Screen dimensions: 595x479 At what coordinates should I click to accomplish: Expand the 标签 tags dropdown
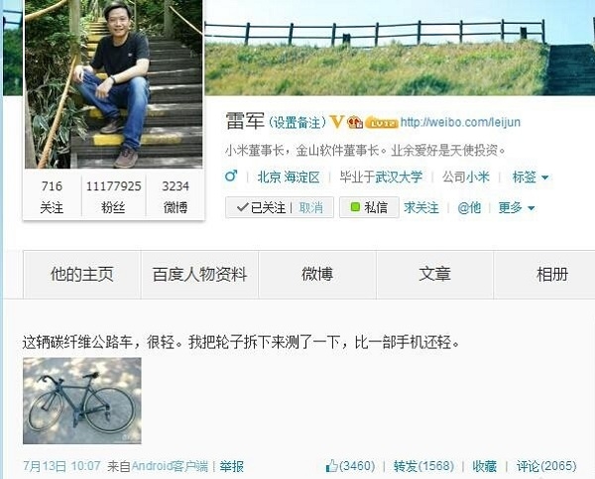pos(531,177)
